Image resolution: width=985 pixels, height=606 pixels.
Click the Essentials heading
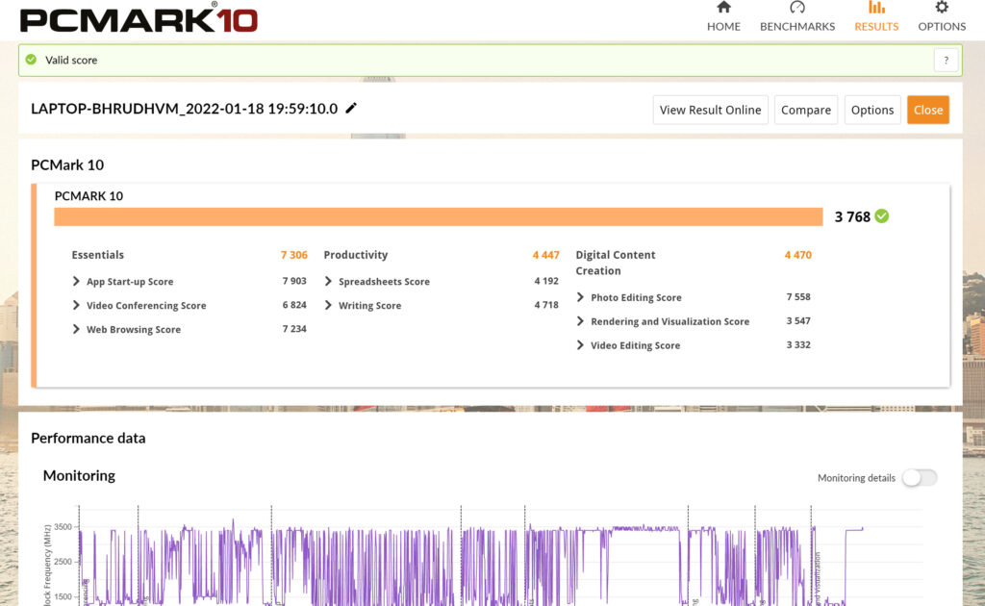(97, 255)
